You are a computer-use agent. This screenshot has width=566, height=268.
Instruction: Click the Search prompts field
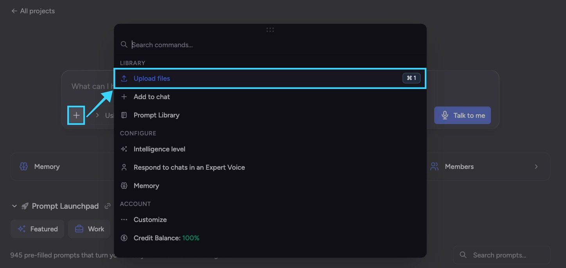pos(502,255)
